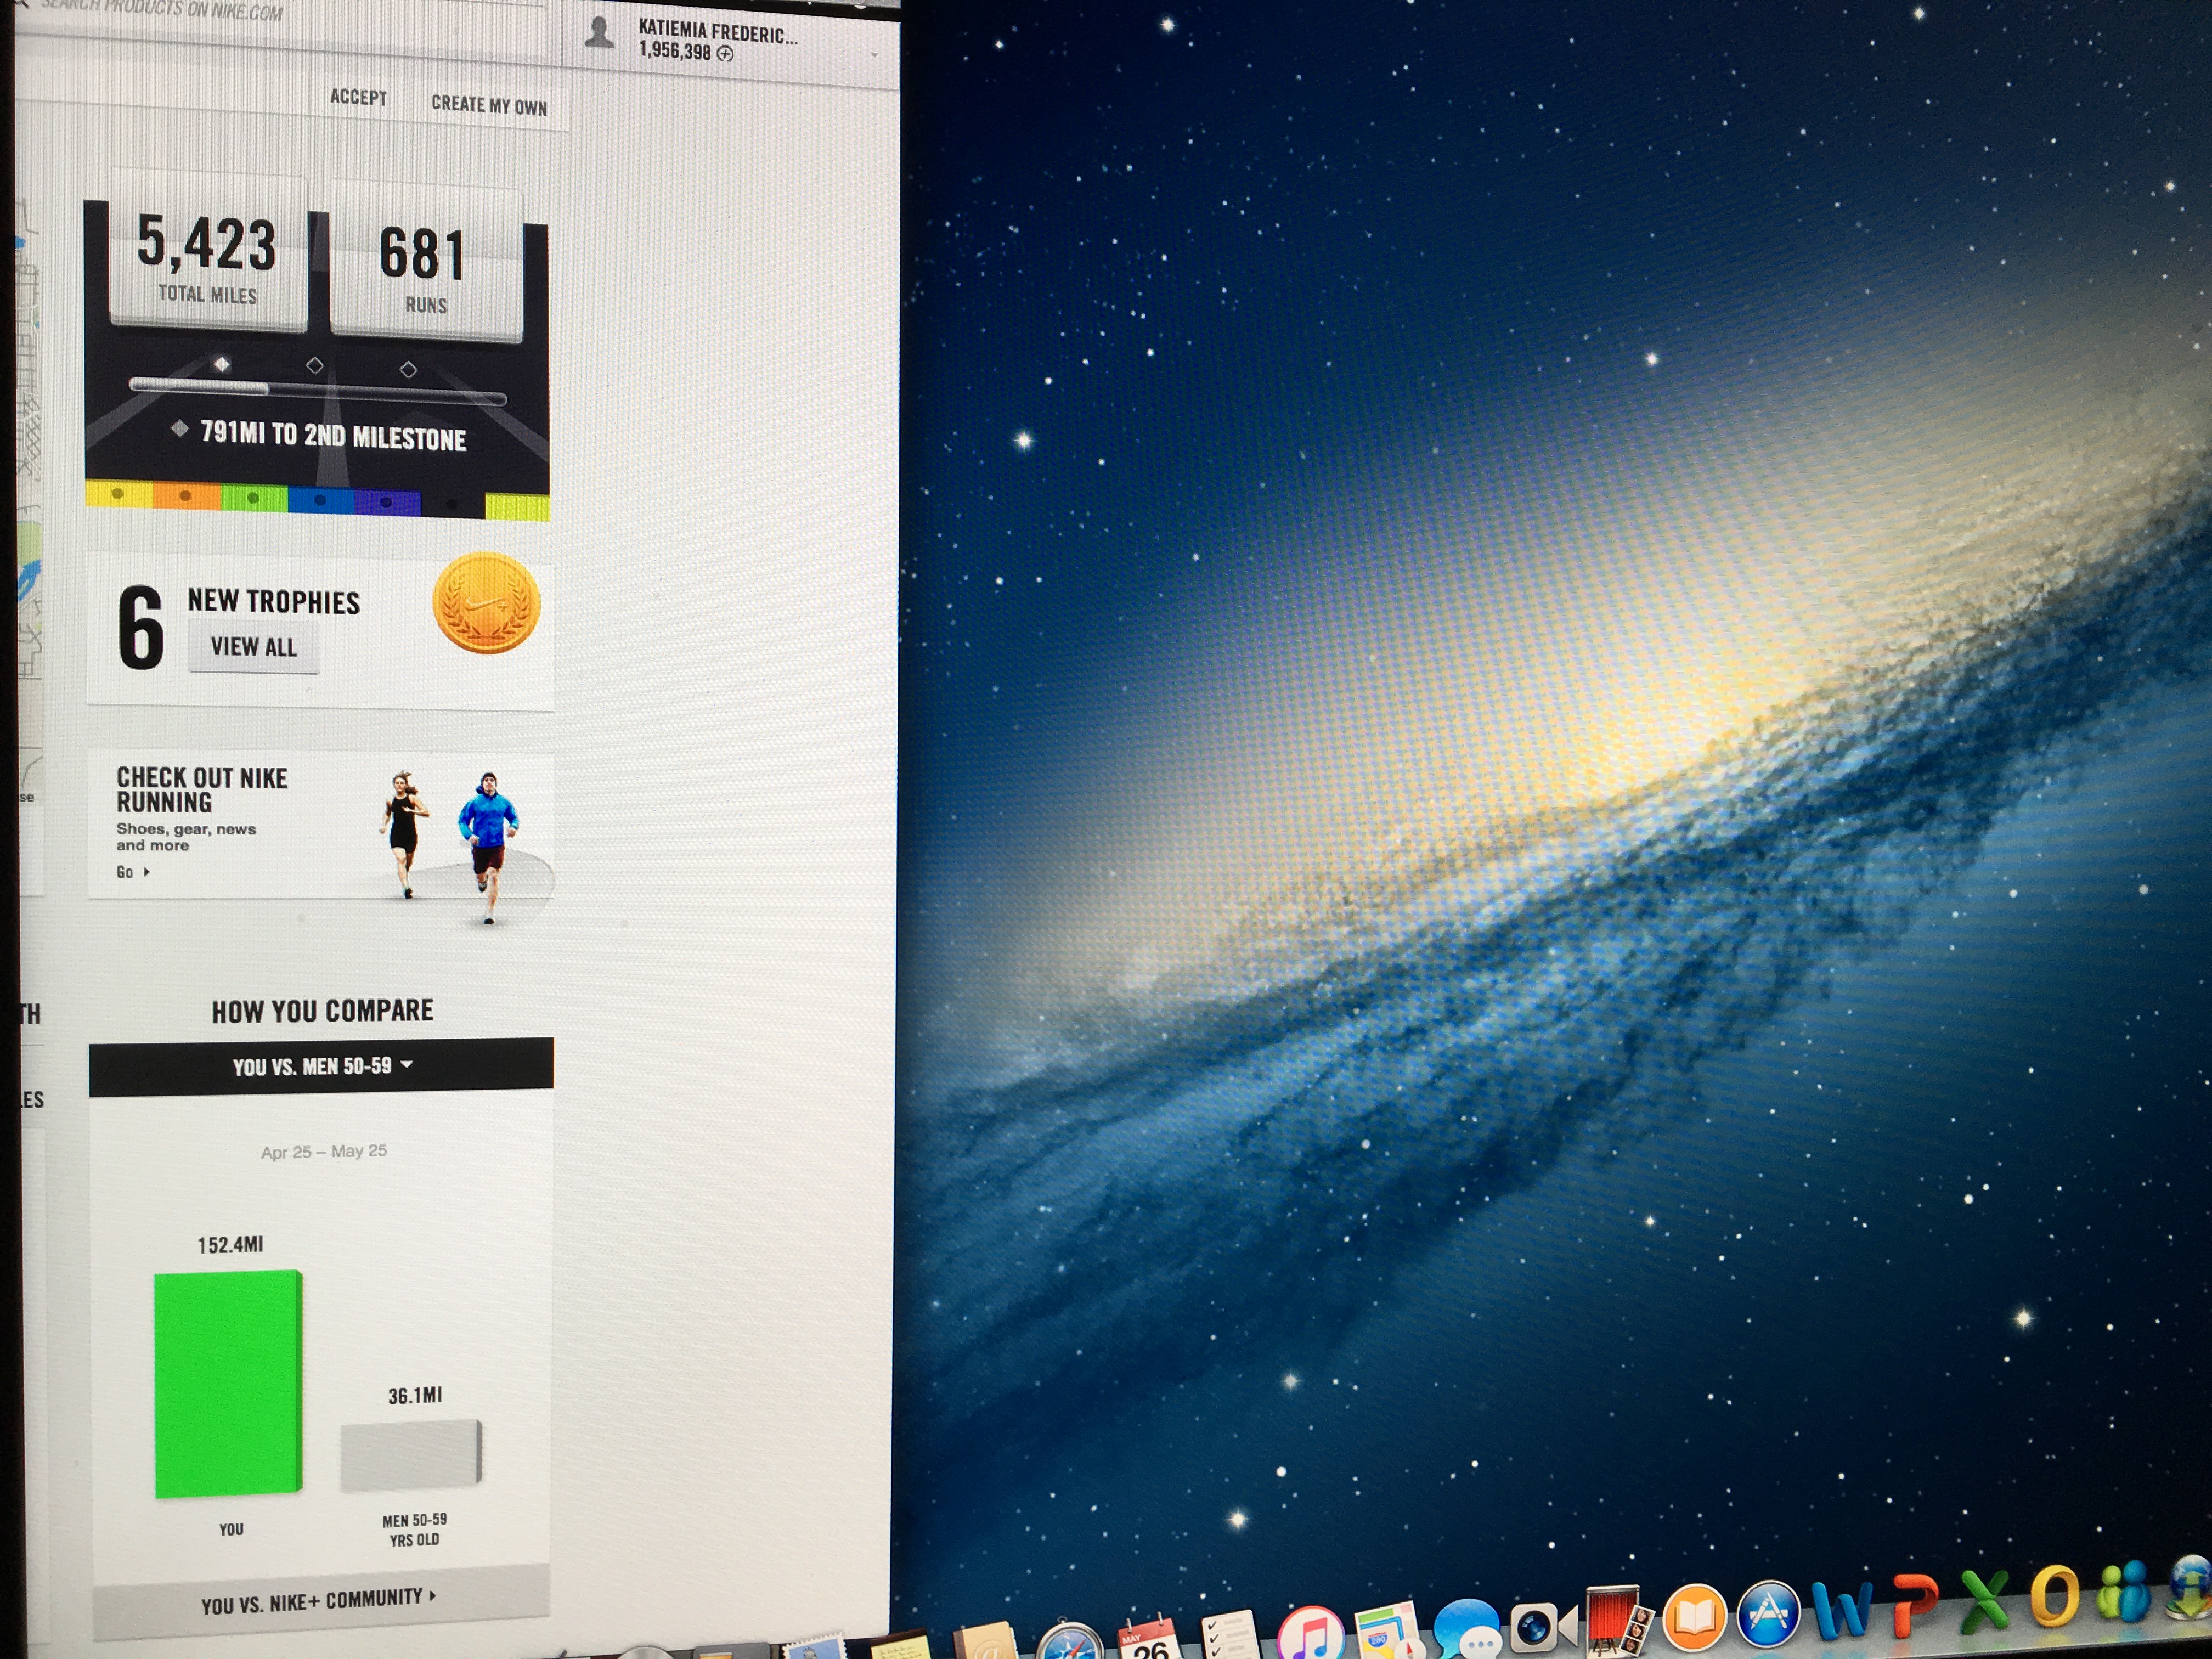
Task: Click the gold Nike trophy medal
Action: coord(486,602)
